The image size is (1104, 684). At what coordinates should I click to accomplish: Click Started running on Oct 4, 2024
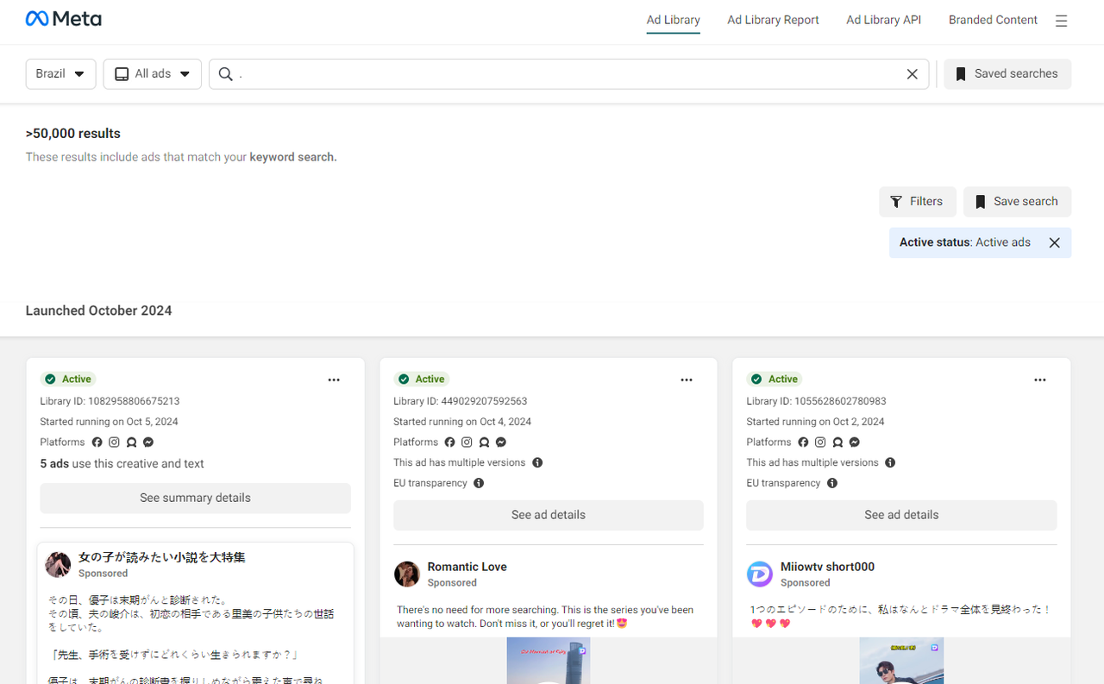pos(462,423)
